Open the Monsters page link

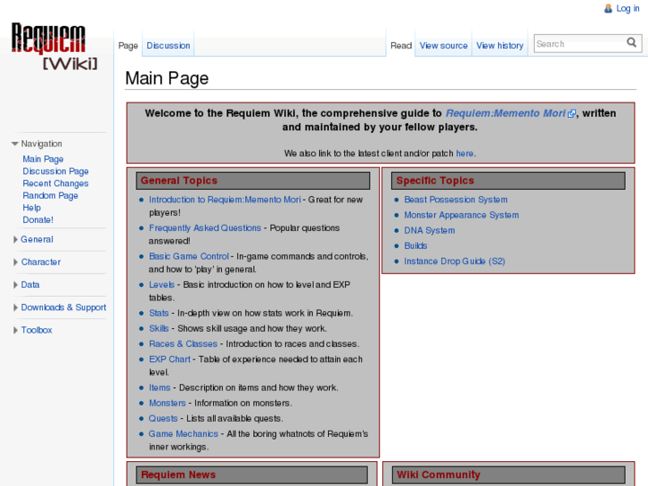tap(167, 403)
